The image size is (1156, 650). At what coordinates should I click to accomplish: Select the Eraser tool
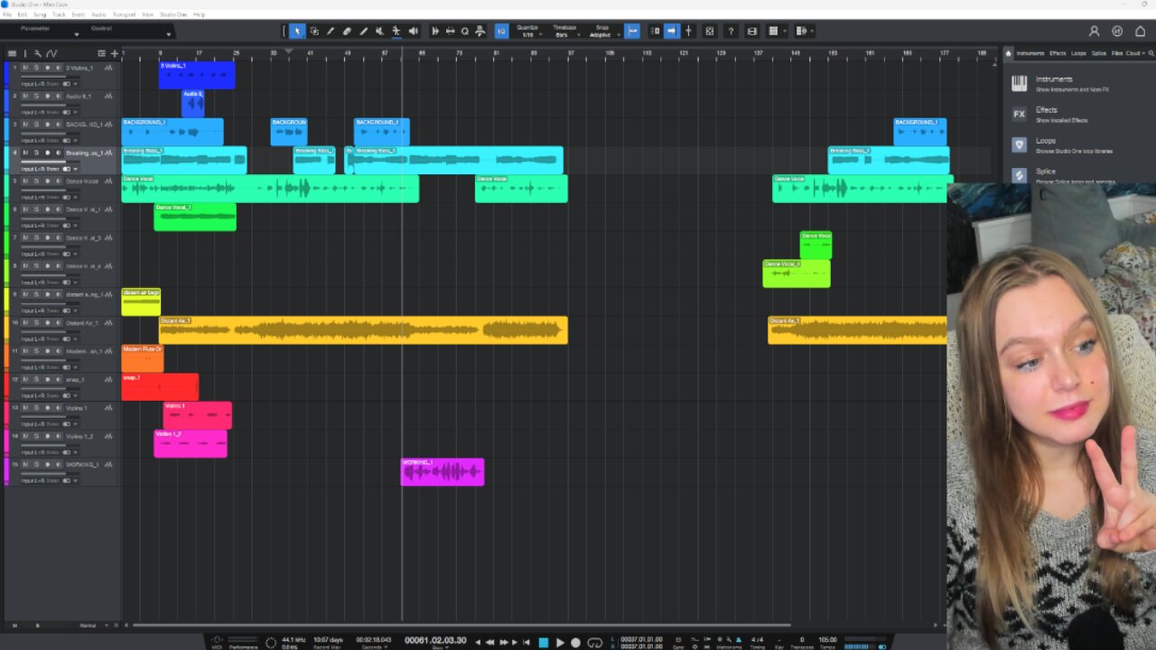coord(347,31)
